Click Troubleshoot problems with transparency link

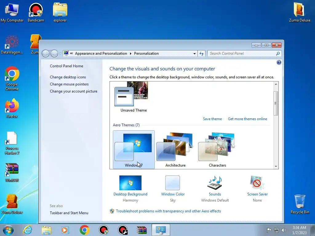click(x=168, y=211)
